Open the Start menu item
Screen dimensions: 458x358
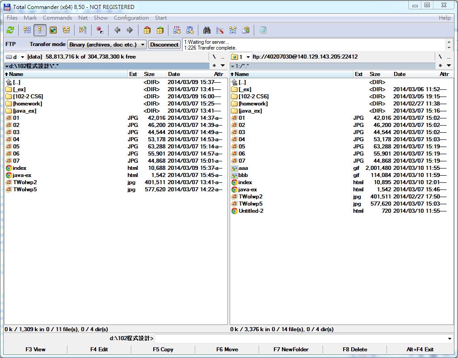pos(161,18)
